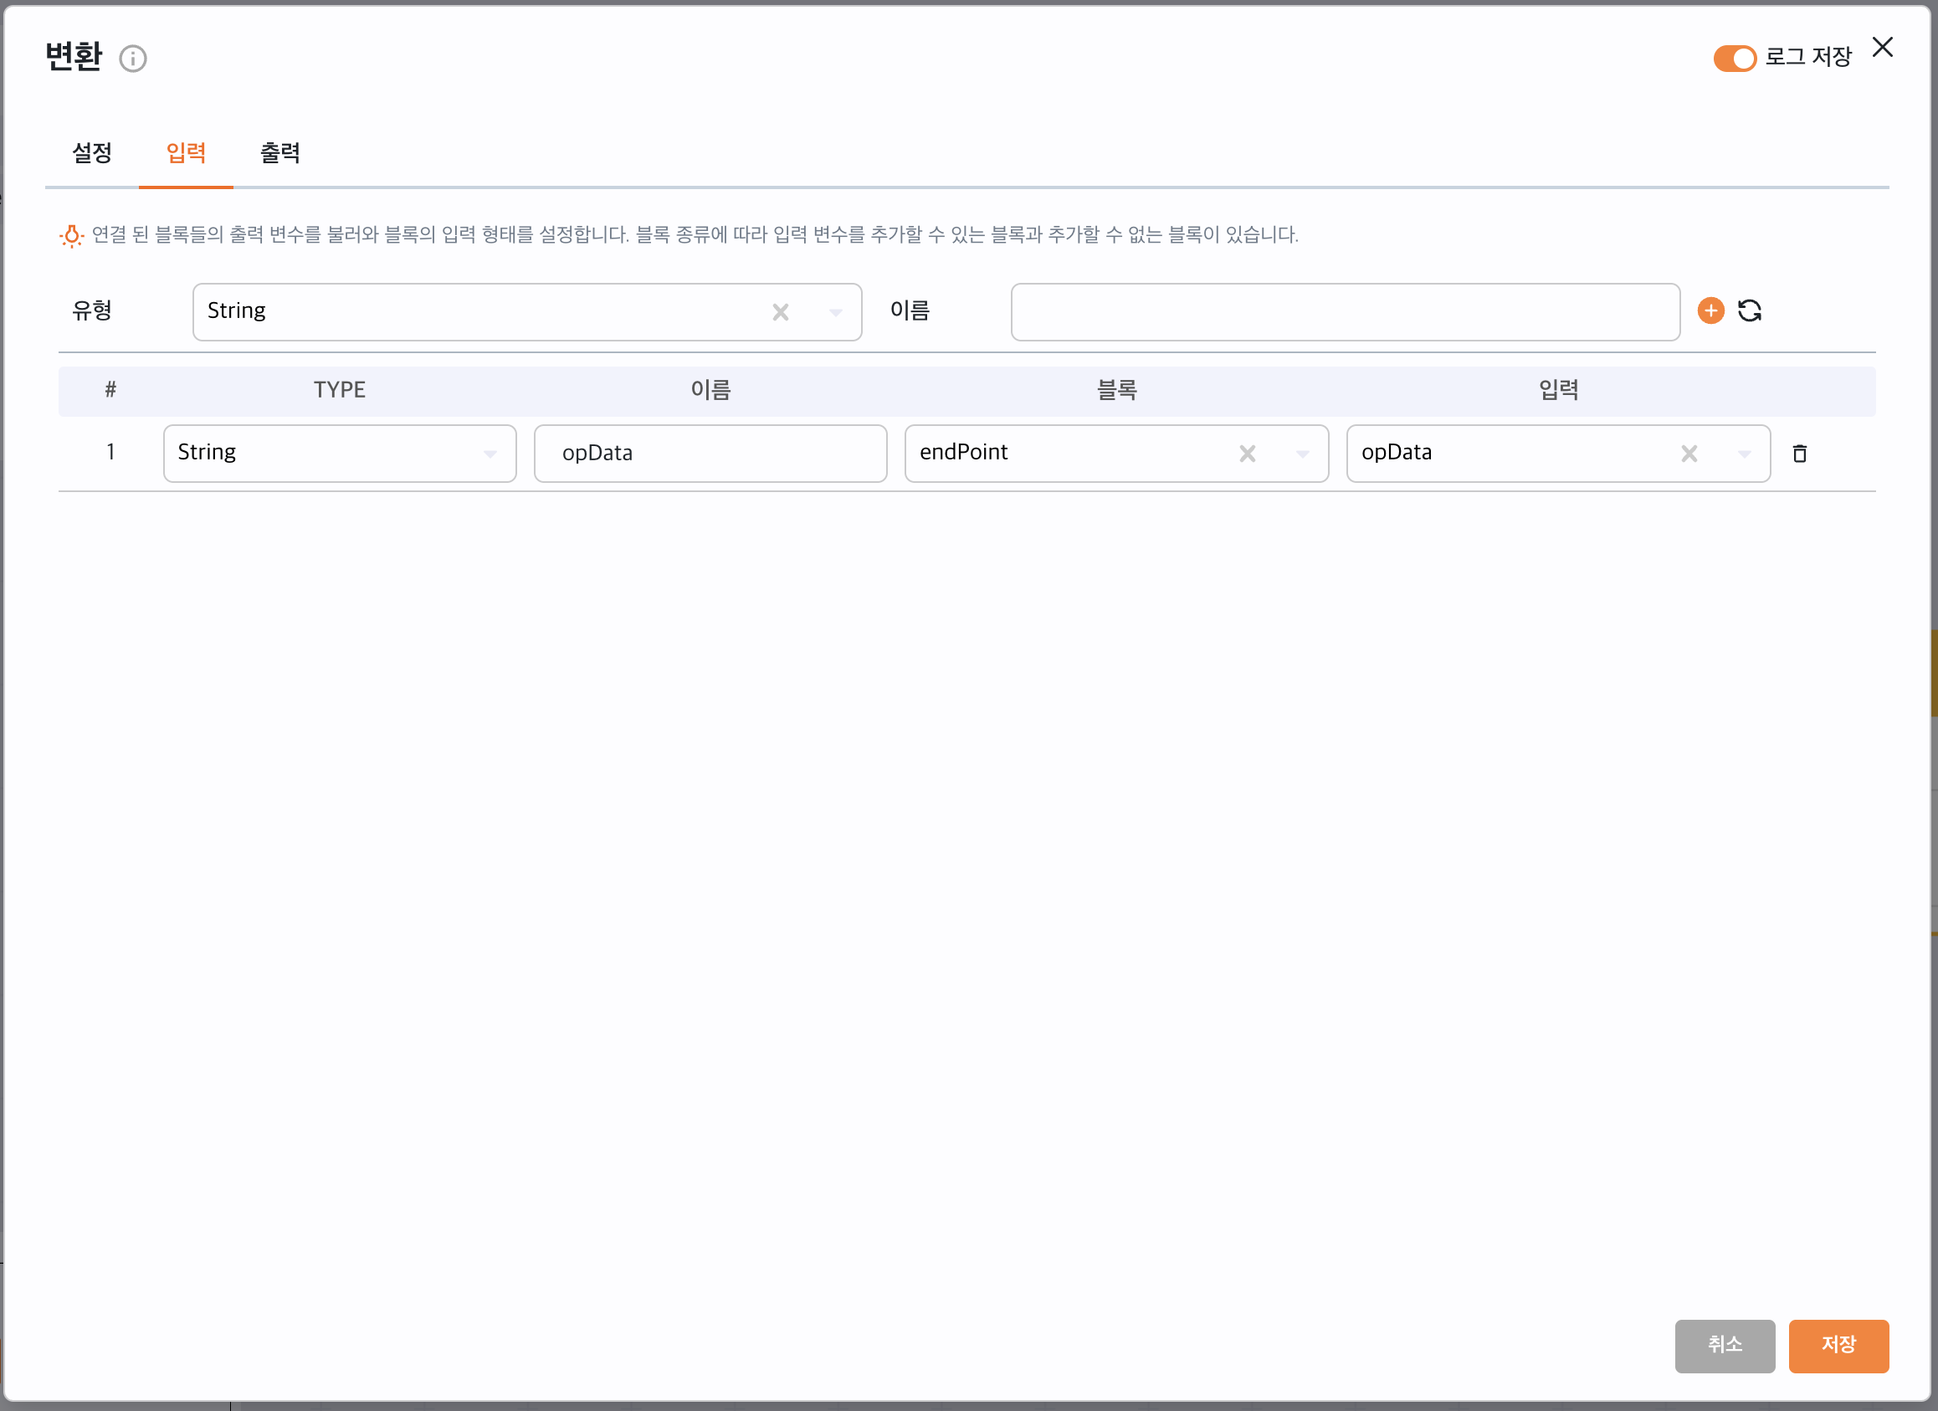
Task: Open the endPoint block combo box
Action: [1116, 453]
